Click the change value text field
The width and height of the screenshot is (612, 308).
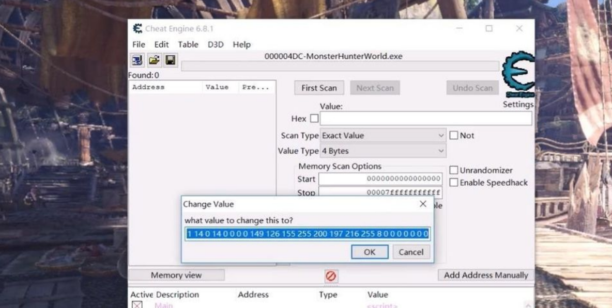click(308, 234)
